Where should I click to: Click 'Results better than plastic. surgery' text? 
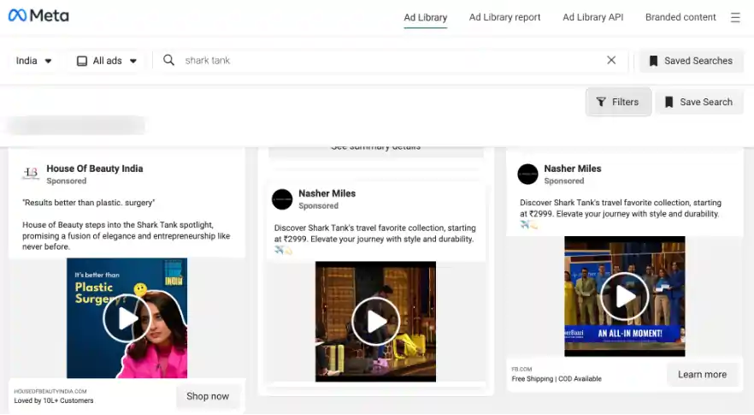(89, 203)
